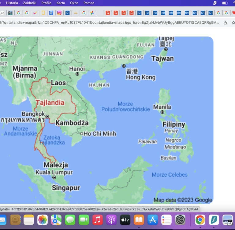The height and width of the screenshot is (230, 235).
Task: Click the Palawan island label
Action: 147,141
